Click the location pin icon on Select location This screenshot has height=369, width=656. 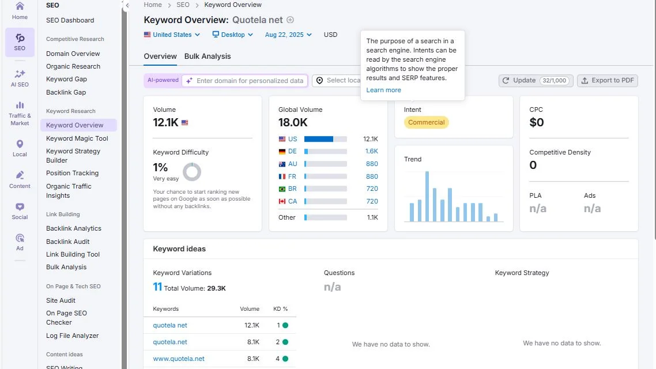[319, 81]
